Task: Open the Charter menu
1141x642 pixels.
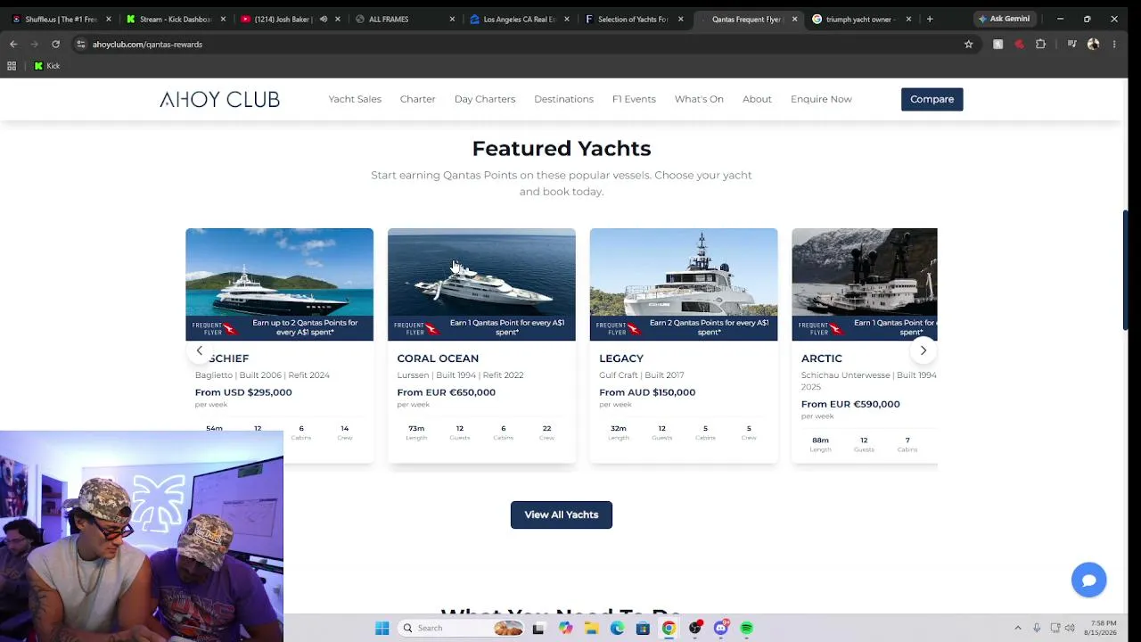Action: (417, 99)
